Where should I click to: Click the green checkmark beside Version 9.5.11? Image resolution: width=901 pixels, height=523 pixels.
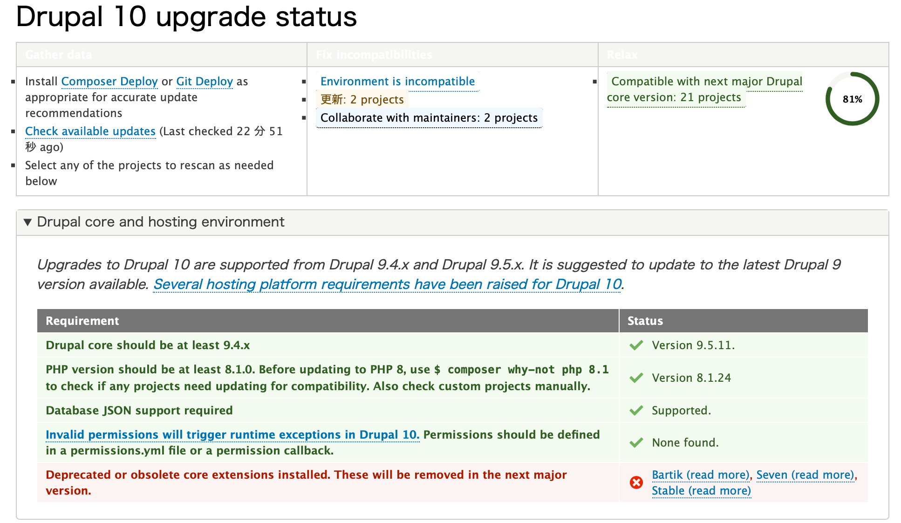click(636, 345)
